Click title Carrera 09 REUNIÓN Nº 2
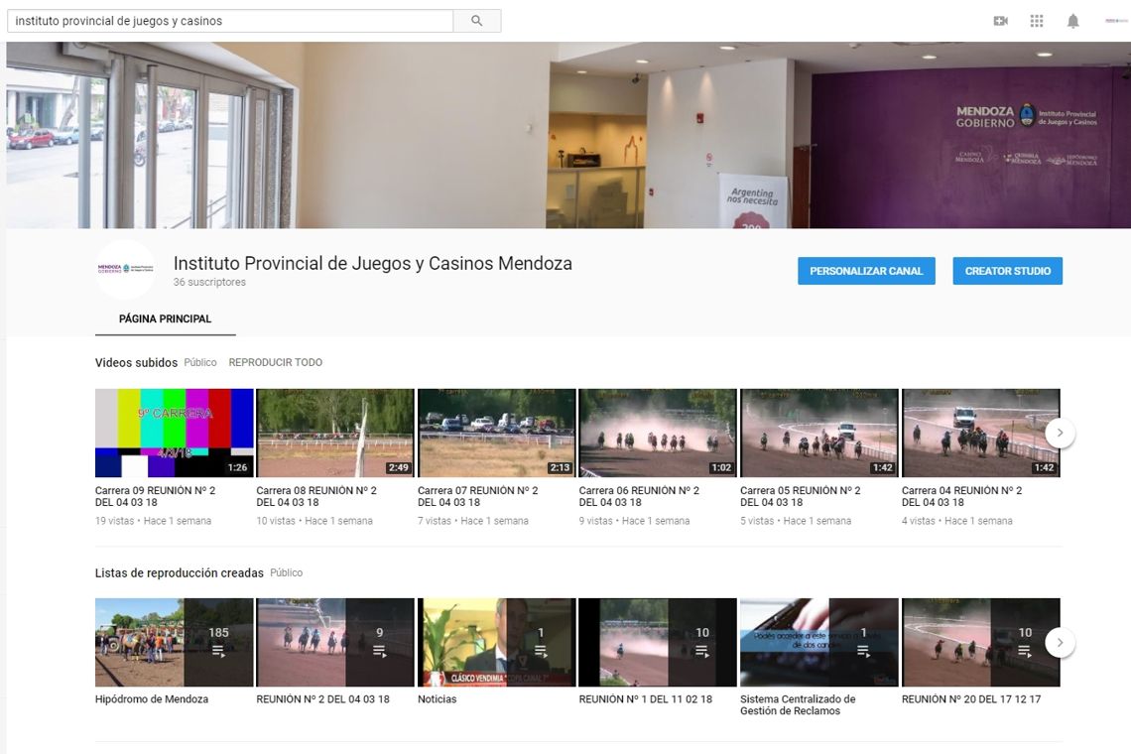The image size is (1131, 754). 155,496
